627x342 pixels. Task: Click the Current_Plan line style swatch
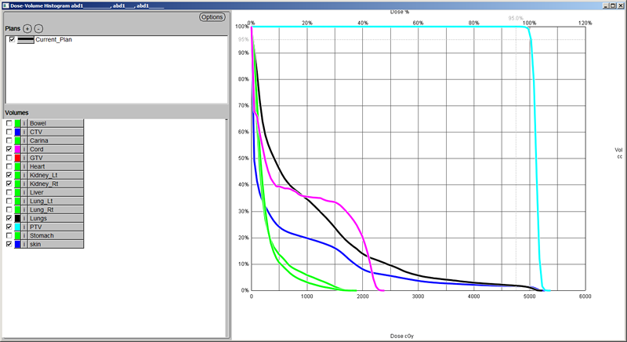(x=26, y=39)
